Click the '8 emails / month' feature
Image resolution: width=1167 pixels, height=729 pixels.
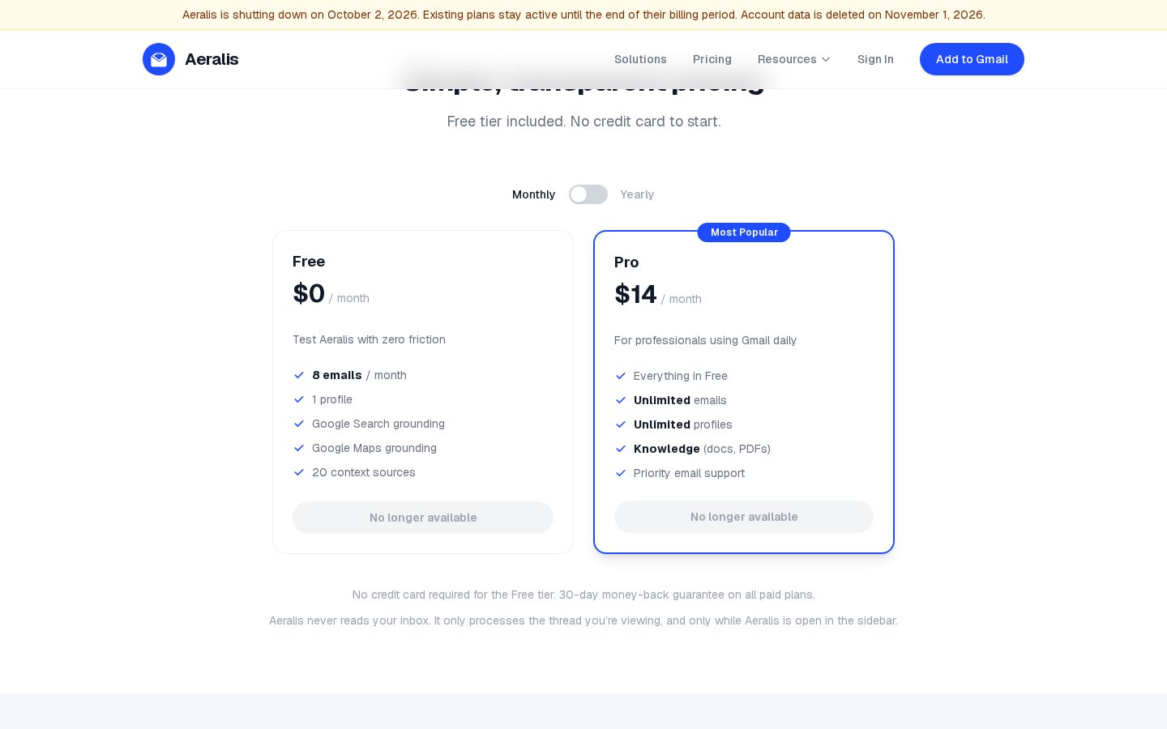pos(359,375)
